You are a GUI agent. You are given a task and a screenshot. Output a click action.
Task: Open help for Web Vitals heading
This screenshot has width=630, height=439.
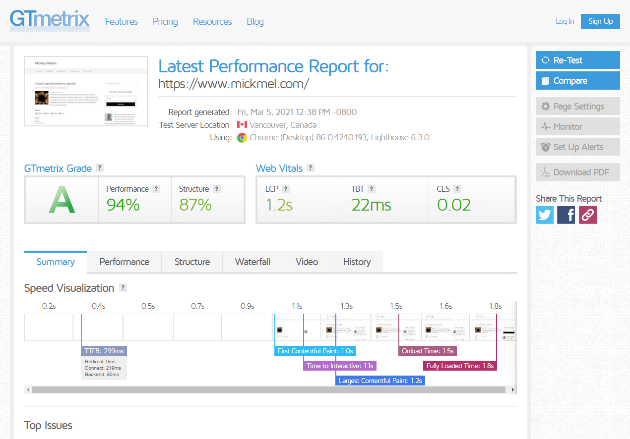(x=311, y=167)
